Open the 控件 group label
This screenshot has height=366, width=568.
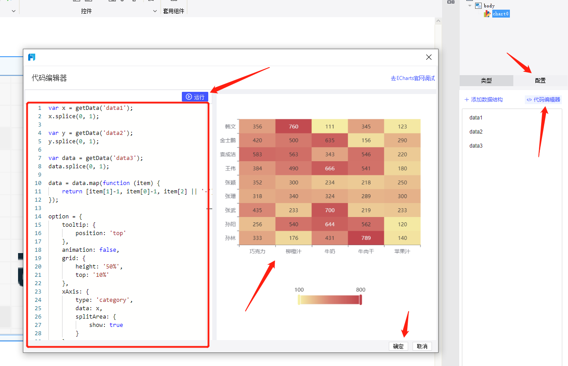pyautogui.click(x=87, y=11)
